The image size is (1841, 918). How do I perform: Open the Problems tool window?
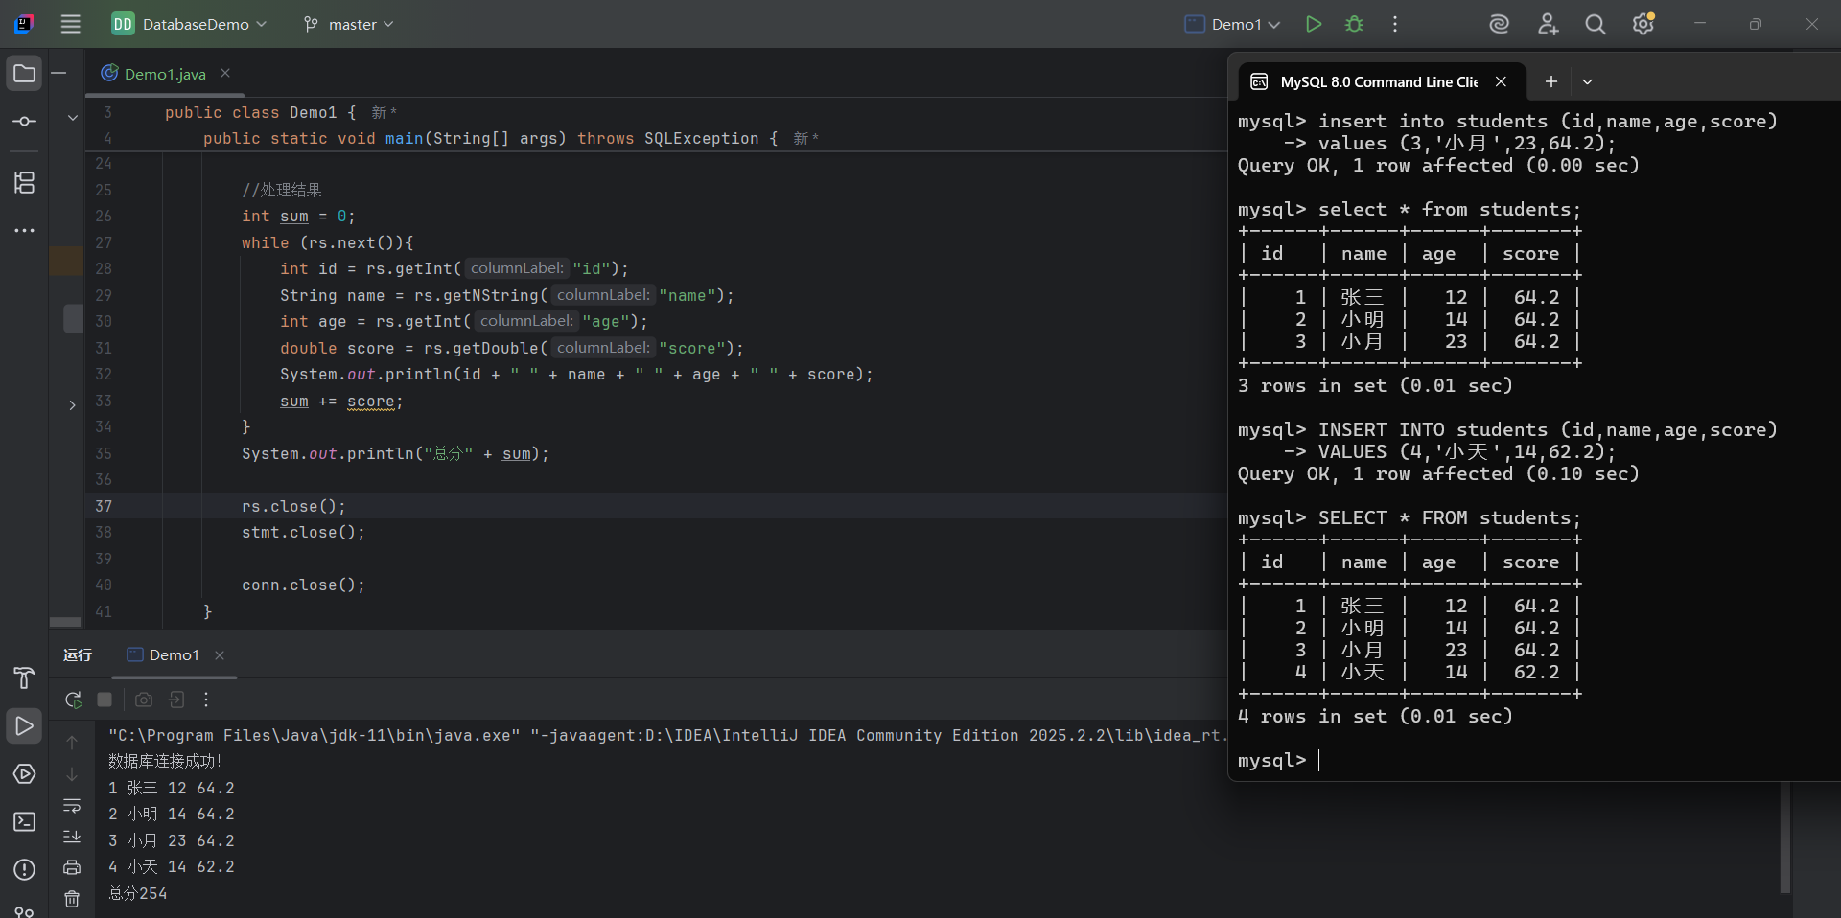point(24,870)
